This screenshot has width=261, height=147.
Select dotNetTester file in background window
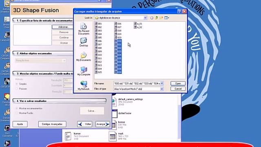tap(122, 114)
